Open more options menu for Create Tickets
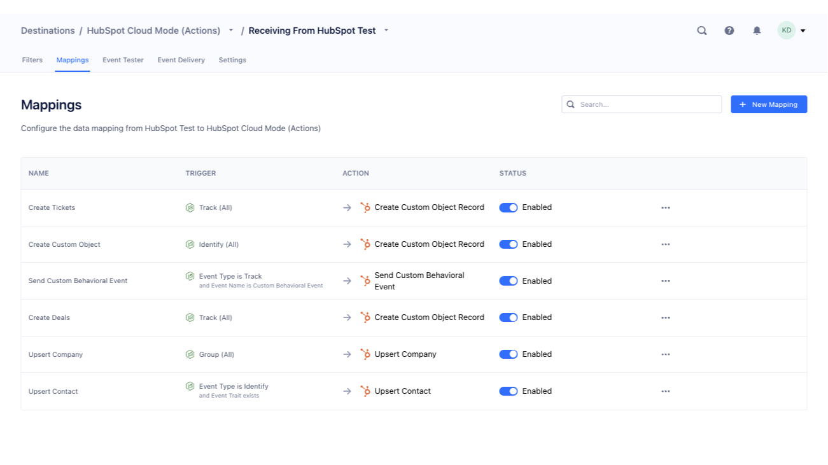The width and height of the screenshot is (828, 465). 666,207
